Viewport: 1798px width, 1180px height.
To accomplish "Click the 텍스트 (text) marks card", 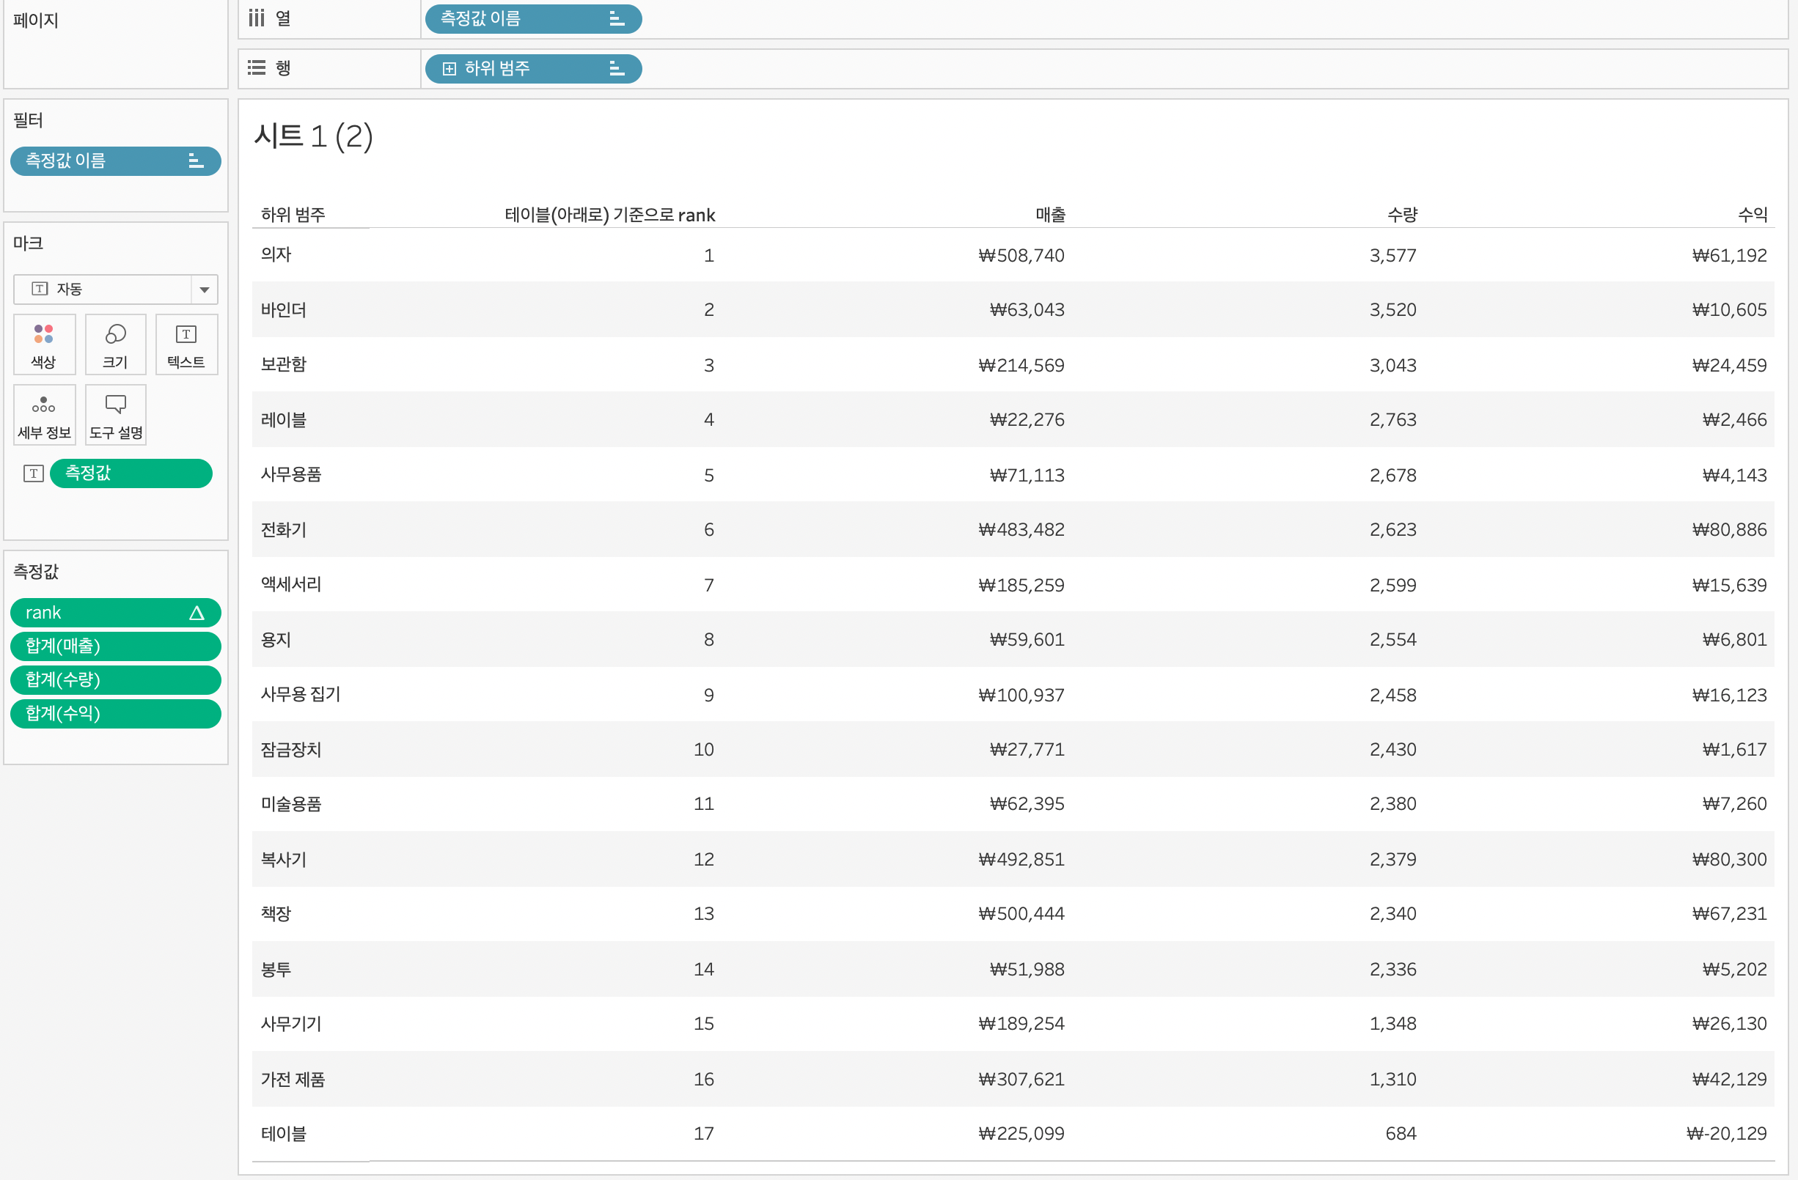I will point(186,345).
